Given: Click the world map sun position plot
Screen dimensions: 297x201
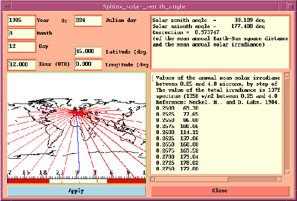Looking at the screenshot, I should coord(76,128).
